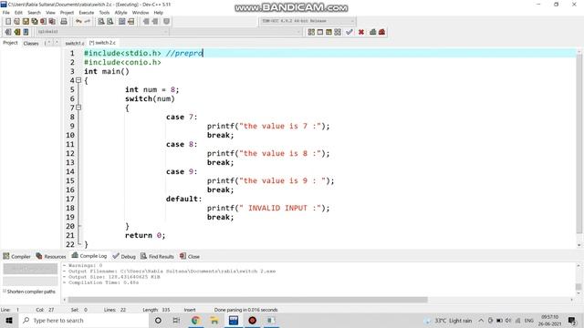The width and height of the screenshot is (584, 328).
Task: Click the Type here to search box
Action: [84, 320]
